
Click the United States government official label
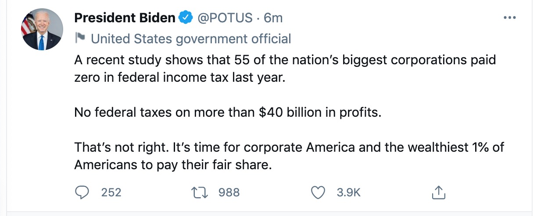click(x=190, y=39)
